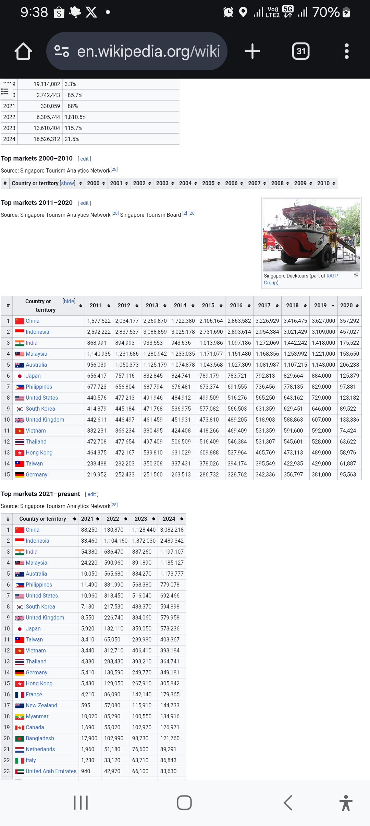Tap the accessibility shortcut icon
The width and height of the screenshot is (370, 826).
346,803
